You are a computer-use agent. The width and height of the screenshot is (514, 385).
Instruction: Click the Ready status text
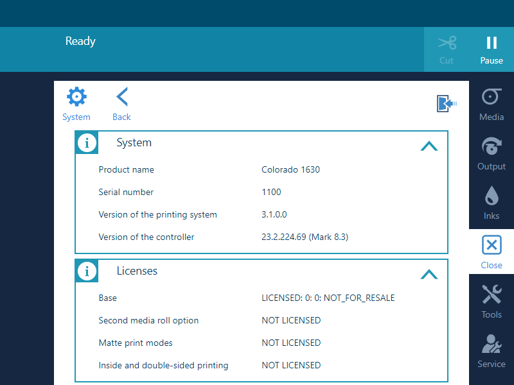click(x=80, y=41)
